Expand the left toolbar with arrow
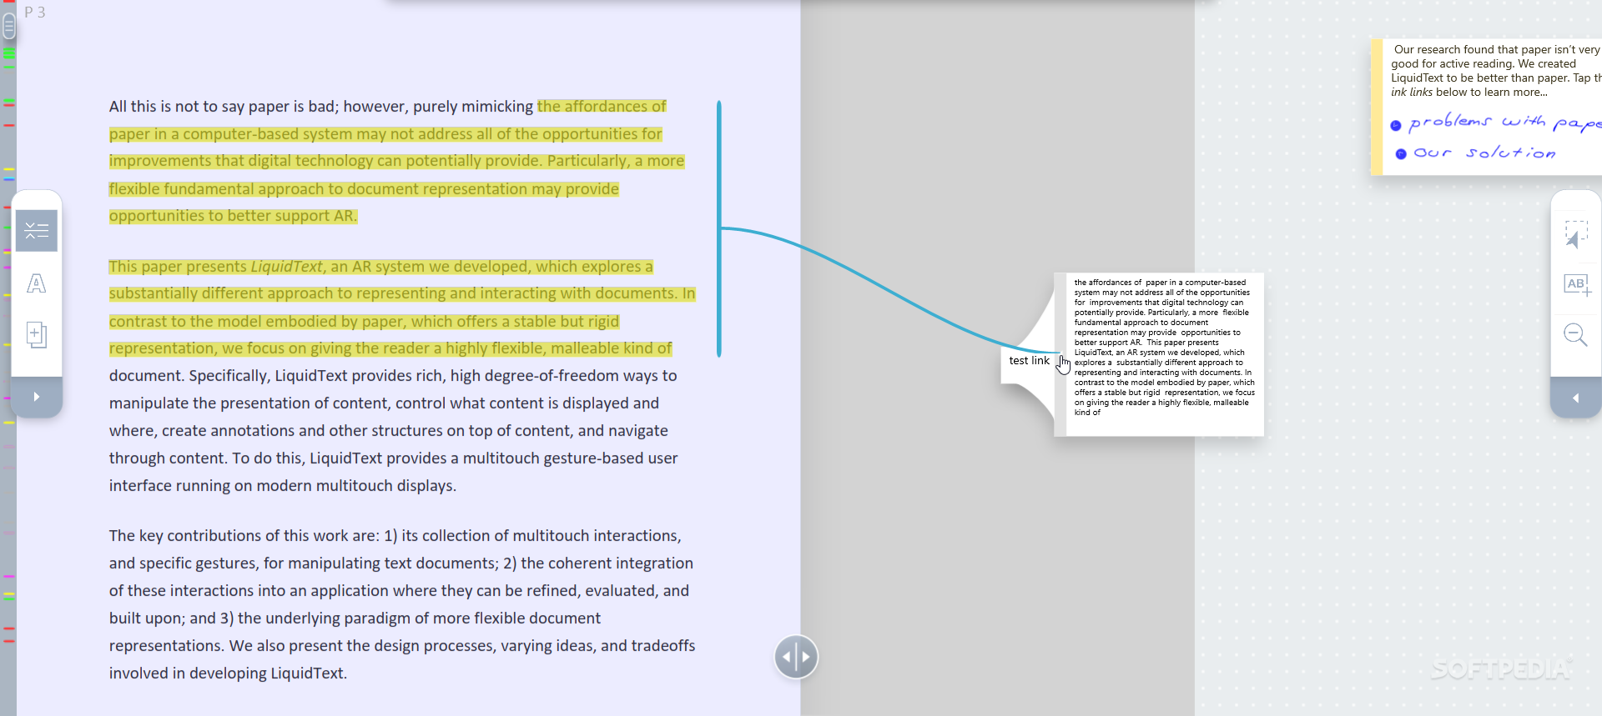 (36, 397)
